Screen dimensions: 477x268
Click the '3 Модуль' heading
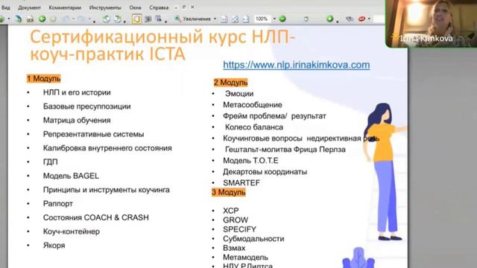click(x=229, y=192)
